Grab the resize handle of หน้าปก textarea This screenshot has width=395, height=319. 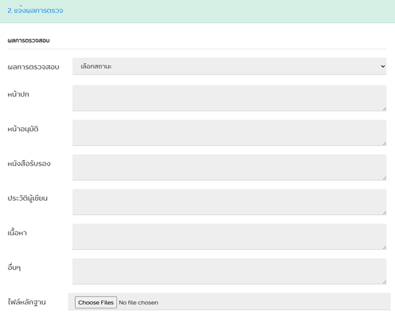(383, 108)
